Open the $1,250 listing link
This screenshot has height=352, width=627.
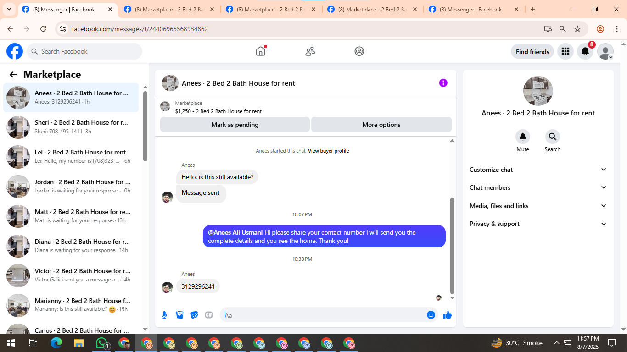(218, 111)
